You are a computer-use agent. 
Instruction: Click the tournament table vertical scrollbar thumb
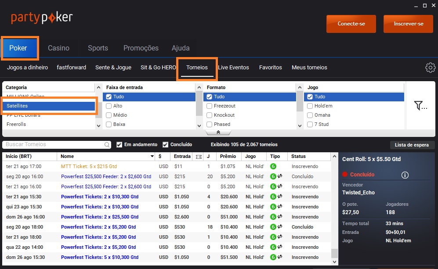pos(334,253)
